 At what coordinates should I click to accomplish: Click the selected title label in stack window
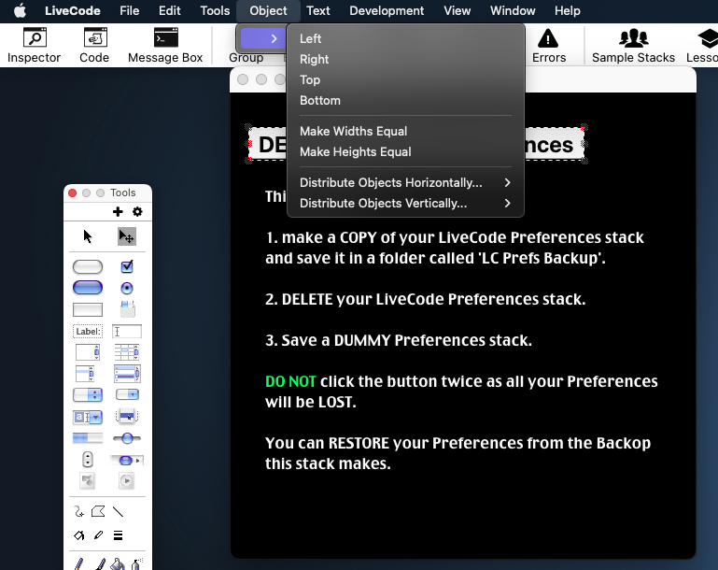[x=416, y=144]
